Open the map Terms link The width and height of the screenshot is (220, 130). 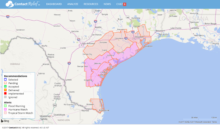[x=214, y=122]
